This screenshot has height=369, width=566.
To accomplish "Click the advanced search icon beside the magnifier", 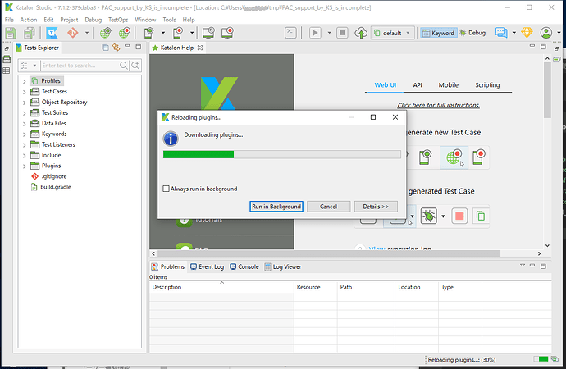I will point(135,66).
